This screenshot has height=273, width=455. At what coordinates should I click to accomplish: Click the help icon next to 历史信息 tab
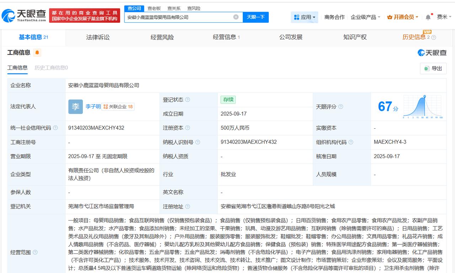[x=434, y=38]
